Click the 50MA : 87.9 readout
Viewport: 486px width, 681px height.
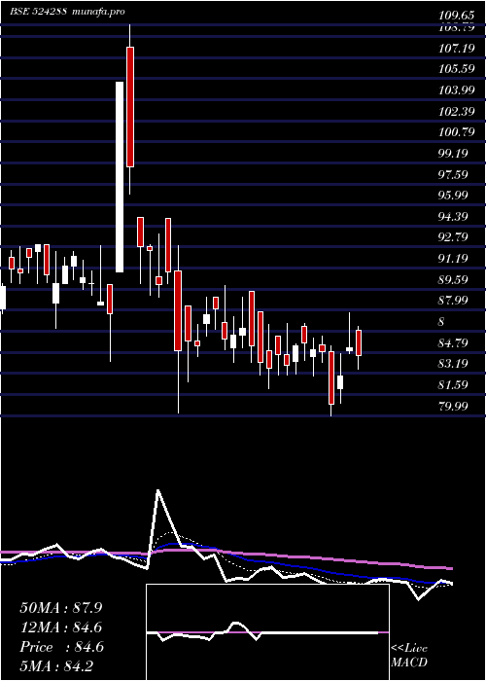pos(61,608)
